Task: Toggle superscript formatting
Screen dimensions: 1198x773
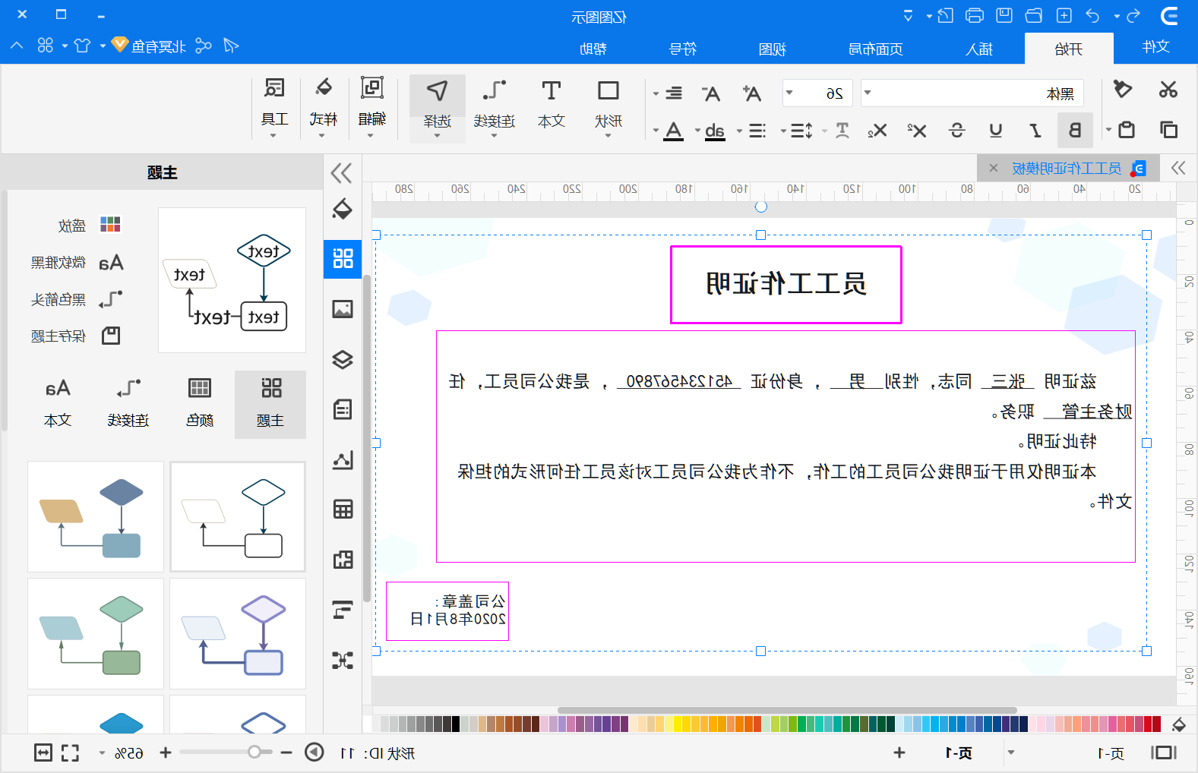Action: [x=917, y=130]
